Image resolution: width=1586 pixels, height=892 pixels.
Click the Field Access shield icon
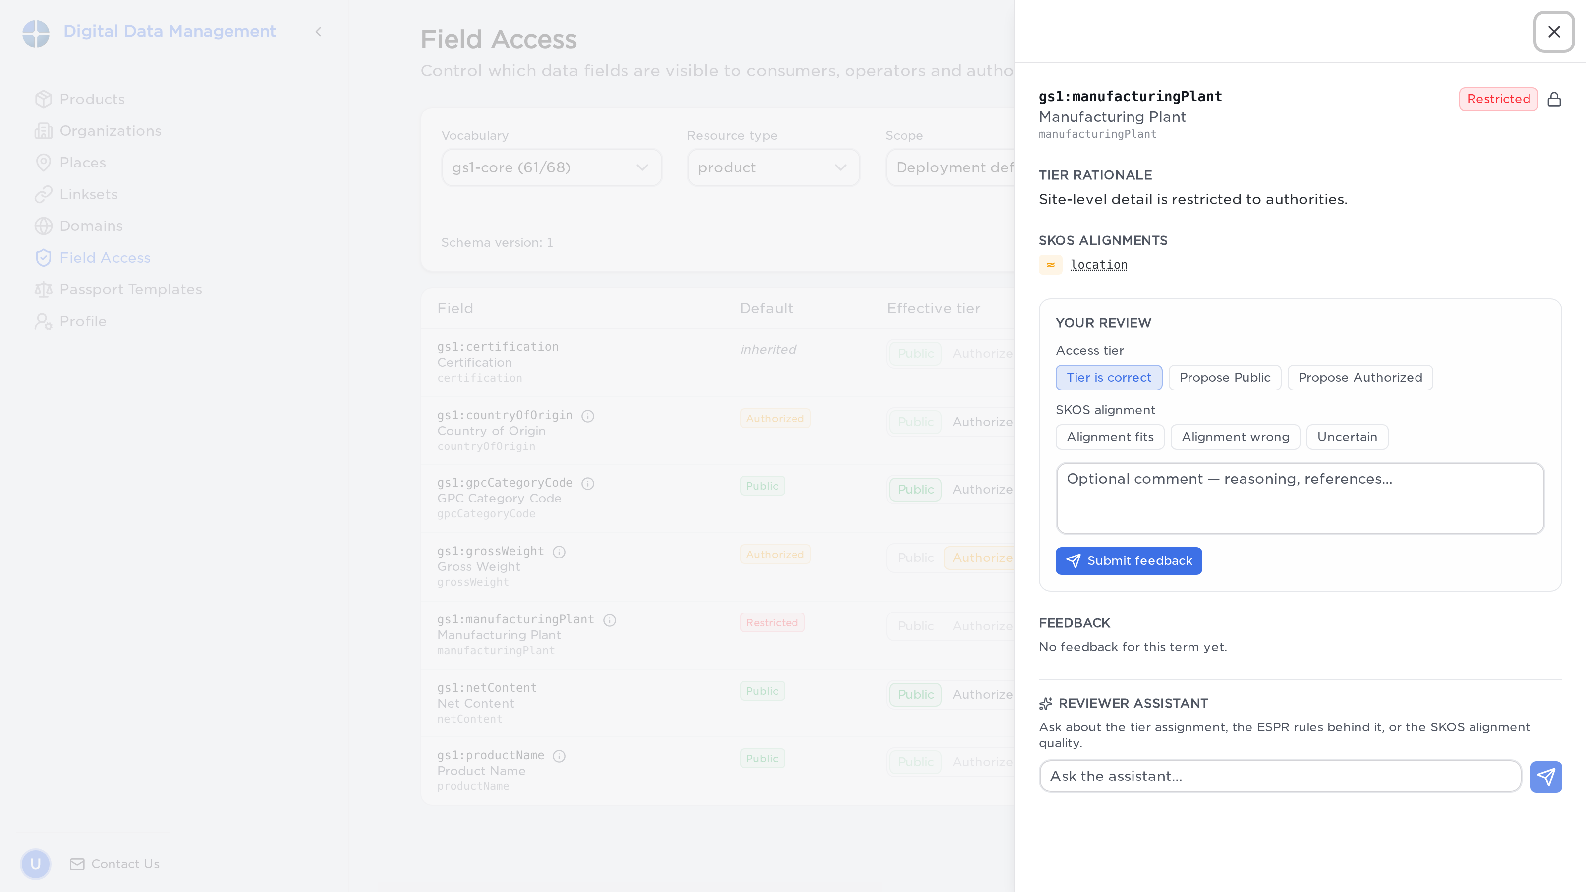pyautogui.click(x=43, y=258)
